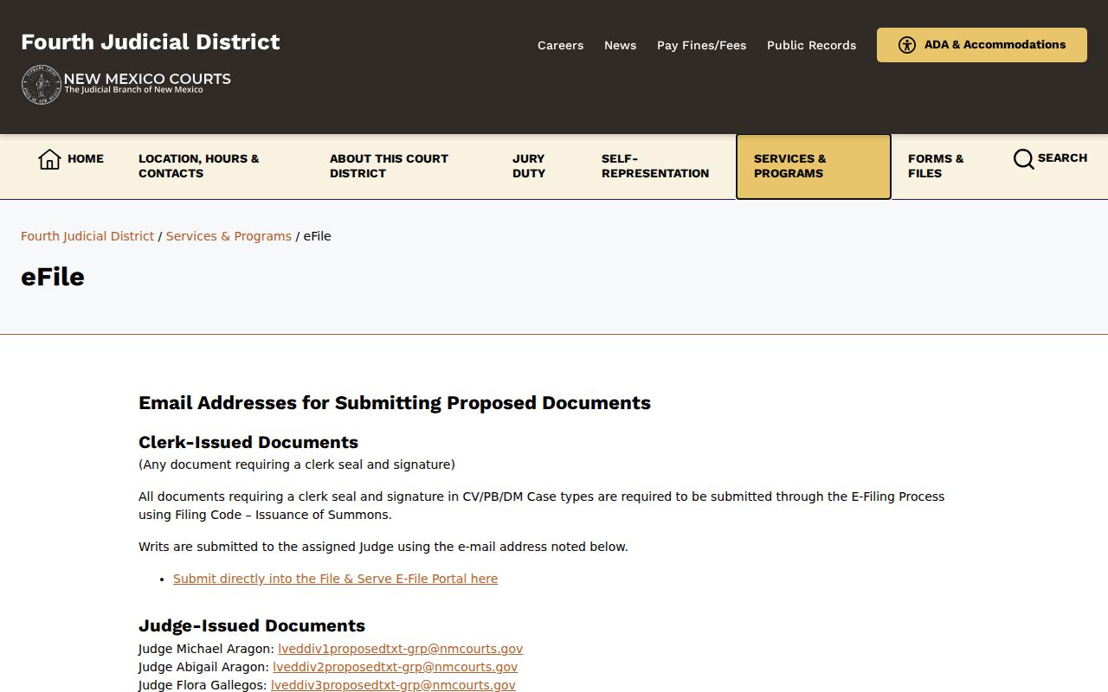Click the HOME navigation label
Screen dimensions: 1108x692
click(x=86, y=158)
